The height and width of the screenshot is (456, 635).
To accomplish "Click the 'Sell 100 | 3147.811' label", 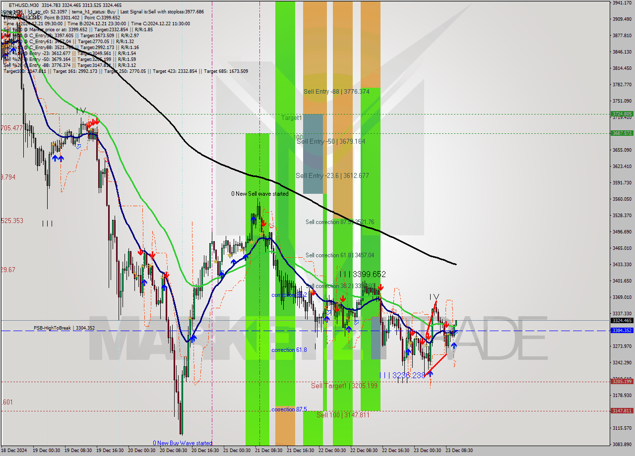I will click(343, 415).
